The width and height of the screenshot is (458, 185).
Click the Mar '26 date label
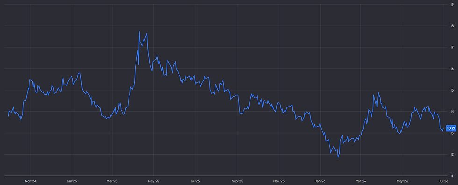click(x=361, y=181)
